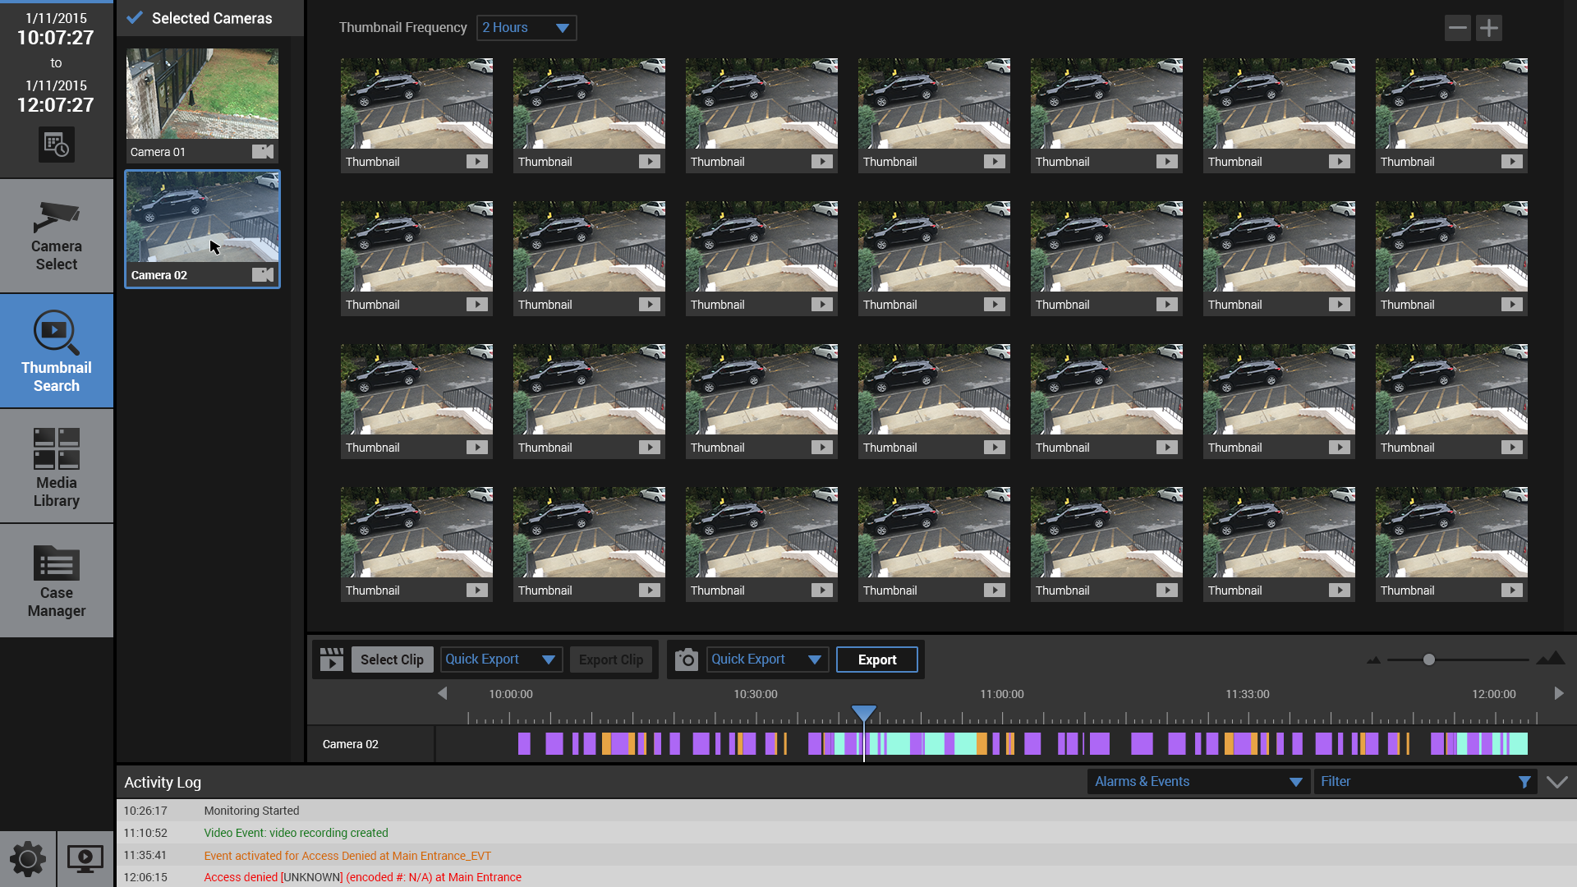This screenshot has width=1577, height=887.
Task: Click the snapshot camera icon
Action: tap(686, 660)
